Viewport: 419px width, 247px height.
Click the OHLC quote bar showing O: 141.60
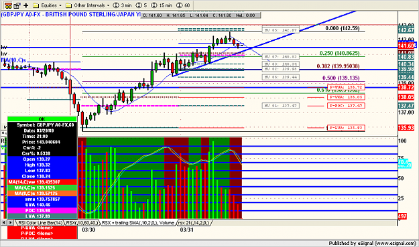point(200,15)
